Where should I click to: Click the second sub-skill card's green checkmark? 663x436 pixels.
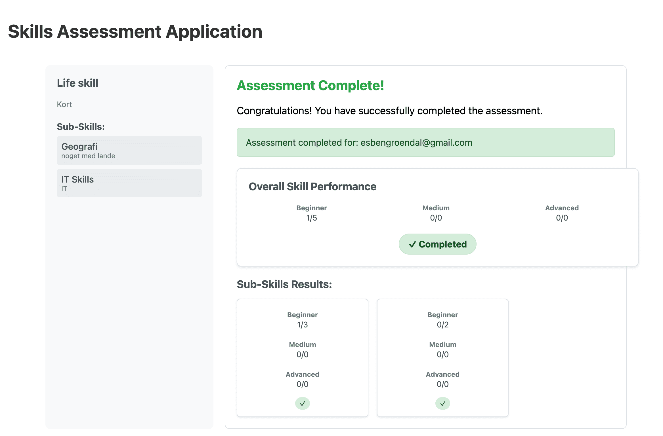click(442, 403)
